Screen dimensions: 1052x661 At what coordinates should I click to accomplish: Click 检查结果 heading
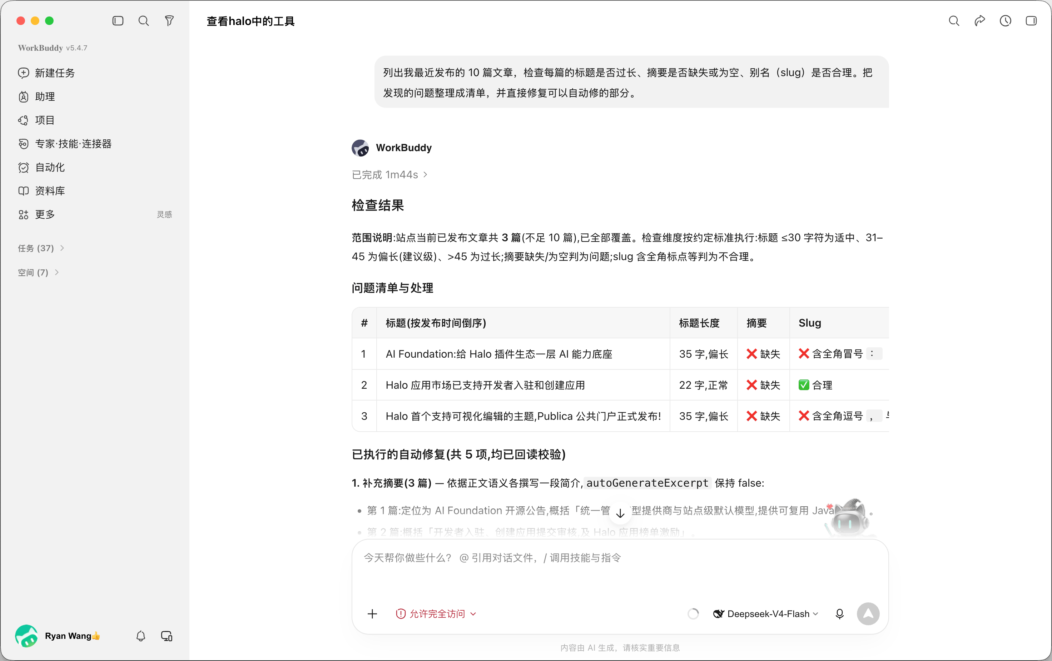(377, 205)
